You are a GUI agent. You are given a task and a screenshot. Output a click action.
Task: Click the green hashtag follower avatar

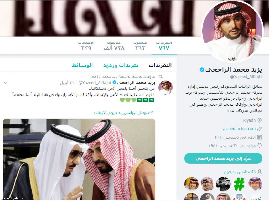coord(239,184)
